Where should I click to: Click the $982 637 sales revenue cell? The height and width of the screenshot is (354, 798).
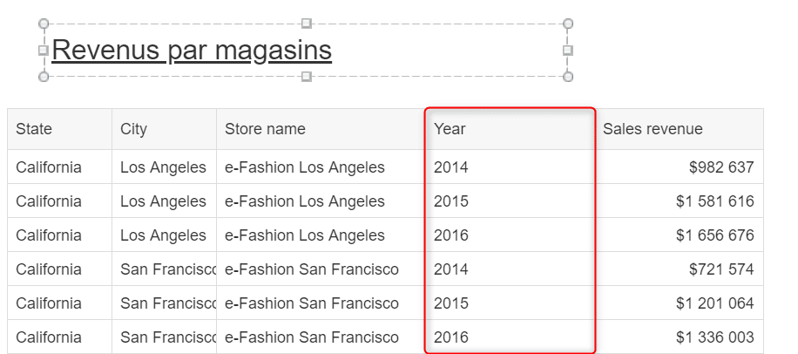(x=720, y=167)
